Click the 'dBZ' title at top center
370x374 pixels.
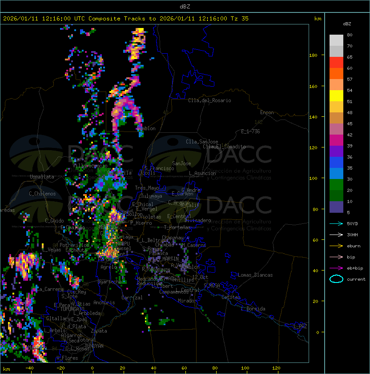pos(185,7)
